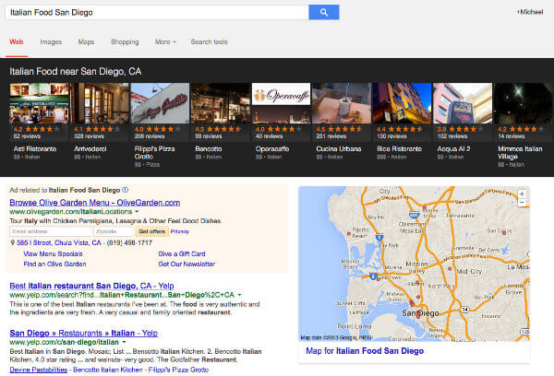This screenshot has height=376, width=554.
Task: Click the Arrivederci name in the carousel
Action: tap(90, 149)
